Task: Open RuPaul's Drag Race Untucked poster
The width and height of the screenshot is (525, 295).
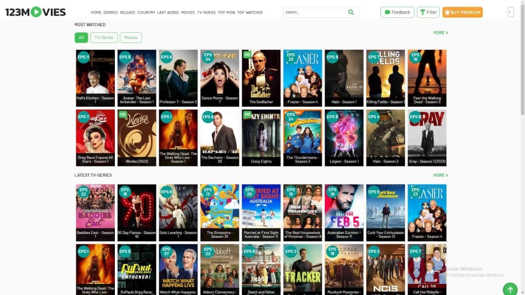Action: [136, 269]
